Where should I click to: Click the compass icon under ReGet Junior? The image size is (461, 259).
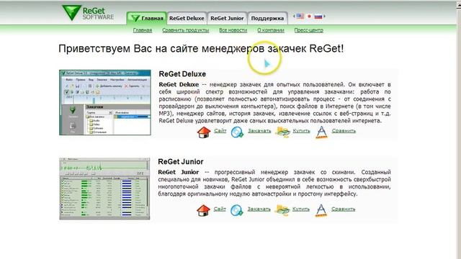[321, 210]
